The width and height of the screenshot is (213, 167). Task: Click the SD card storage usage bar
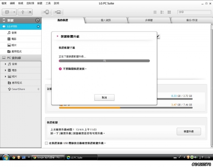pyautogui.click(x=126, y=108)
